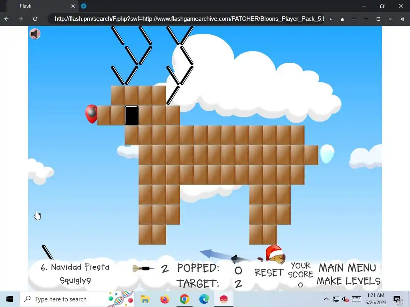The image size is (410, 307).
Task: Open MAIN MENU
Action: tap(347, 268)
